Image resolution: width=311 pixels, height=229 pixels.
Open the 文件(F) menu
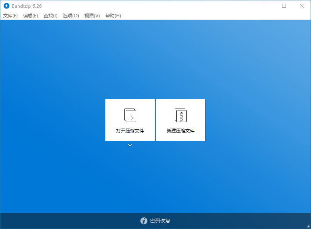pos(10,16)
